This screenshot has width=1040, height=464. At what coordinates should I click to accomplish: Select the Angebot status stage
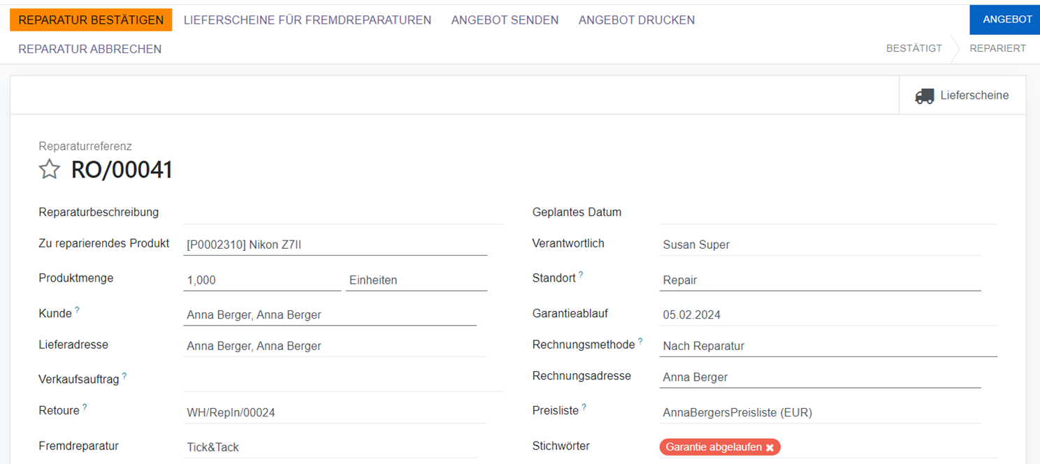pos(1006,20)
